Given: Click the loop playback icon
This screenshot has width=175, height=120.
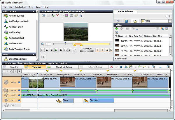Looking at the screenshot, I should [x=75, y=50].
